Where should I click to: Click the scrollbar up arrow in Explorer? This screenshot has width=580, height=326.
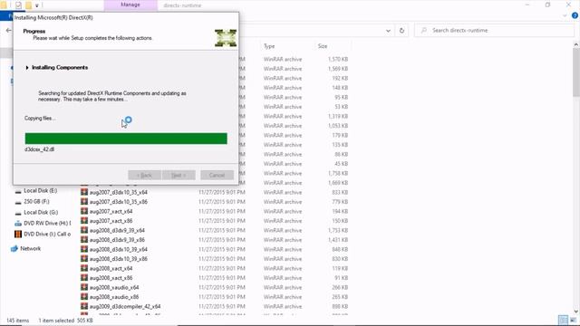(x=576, y=44)
